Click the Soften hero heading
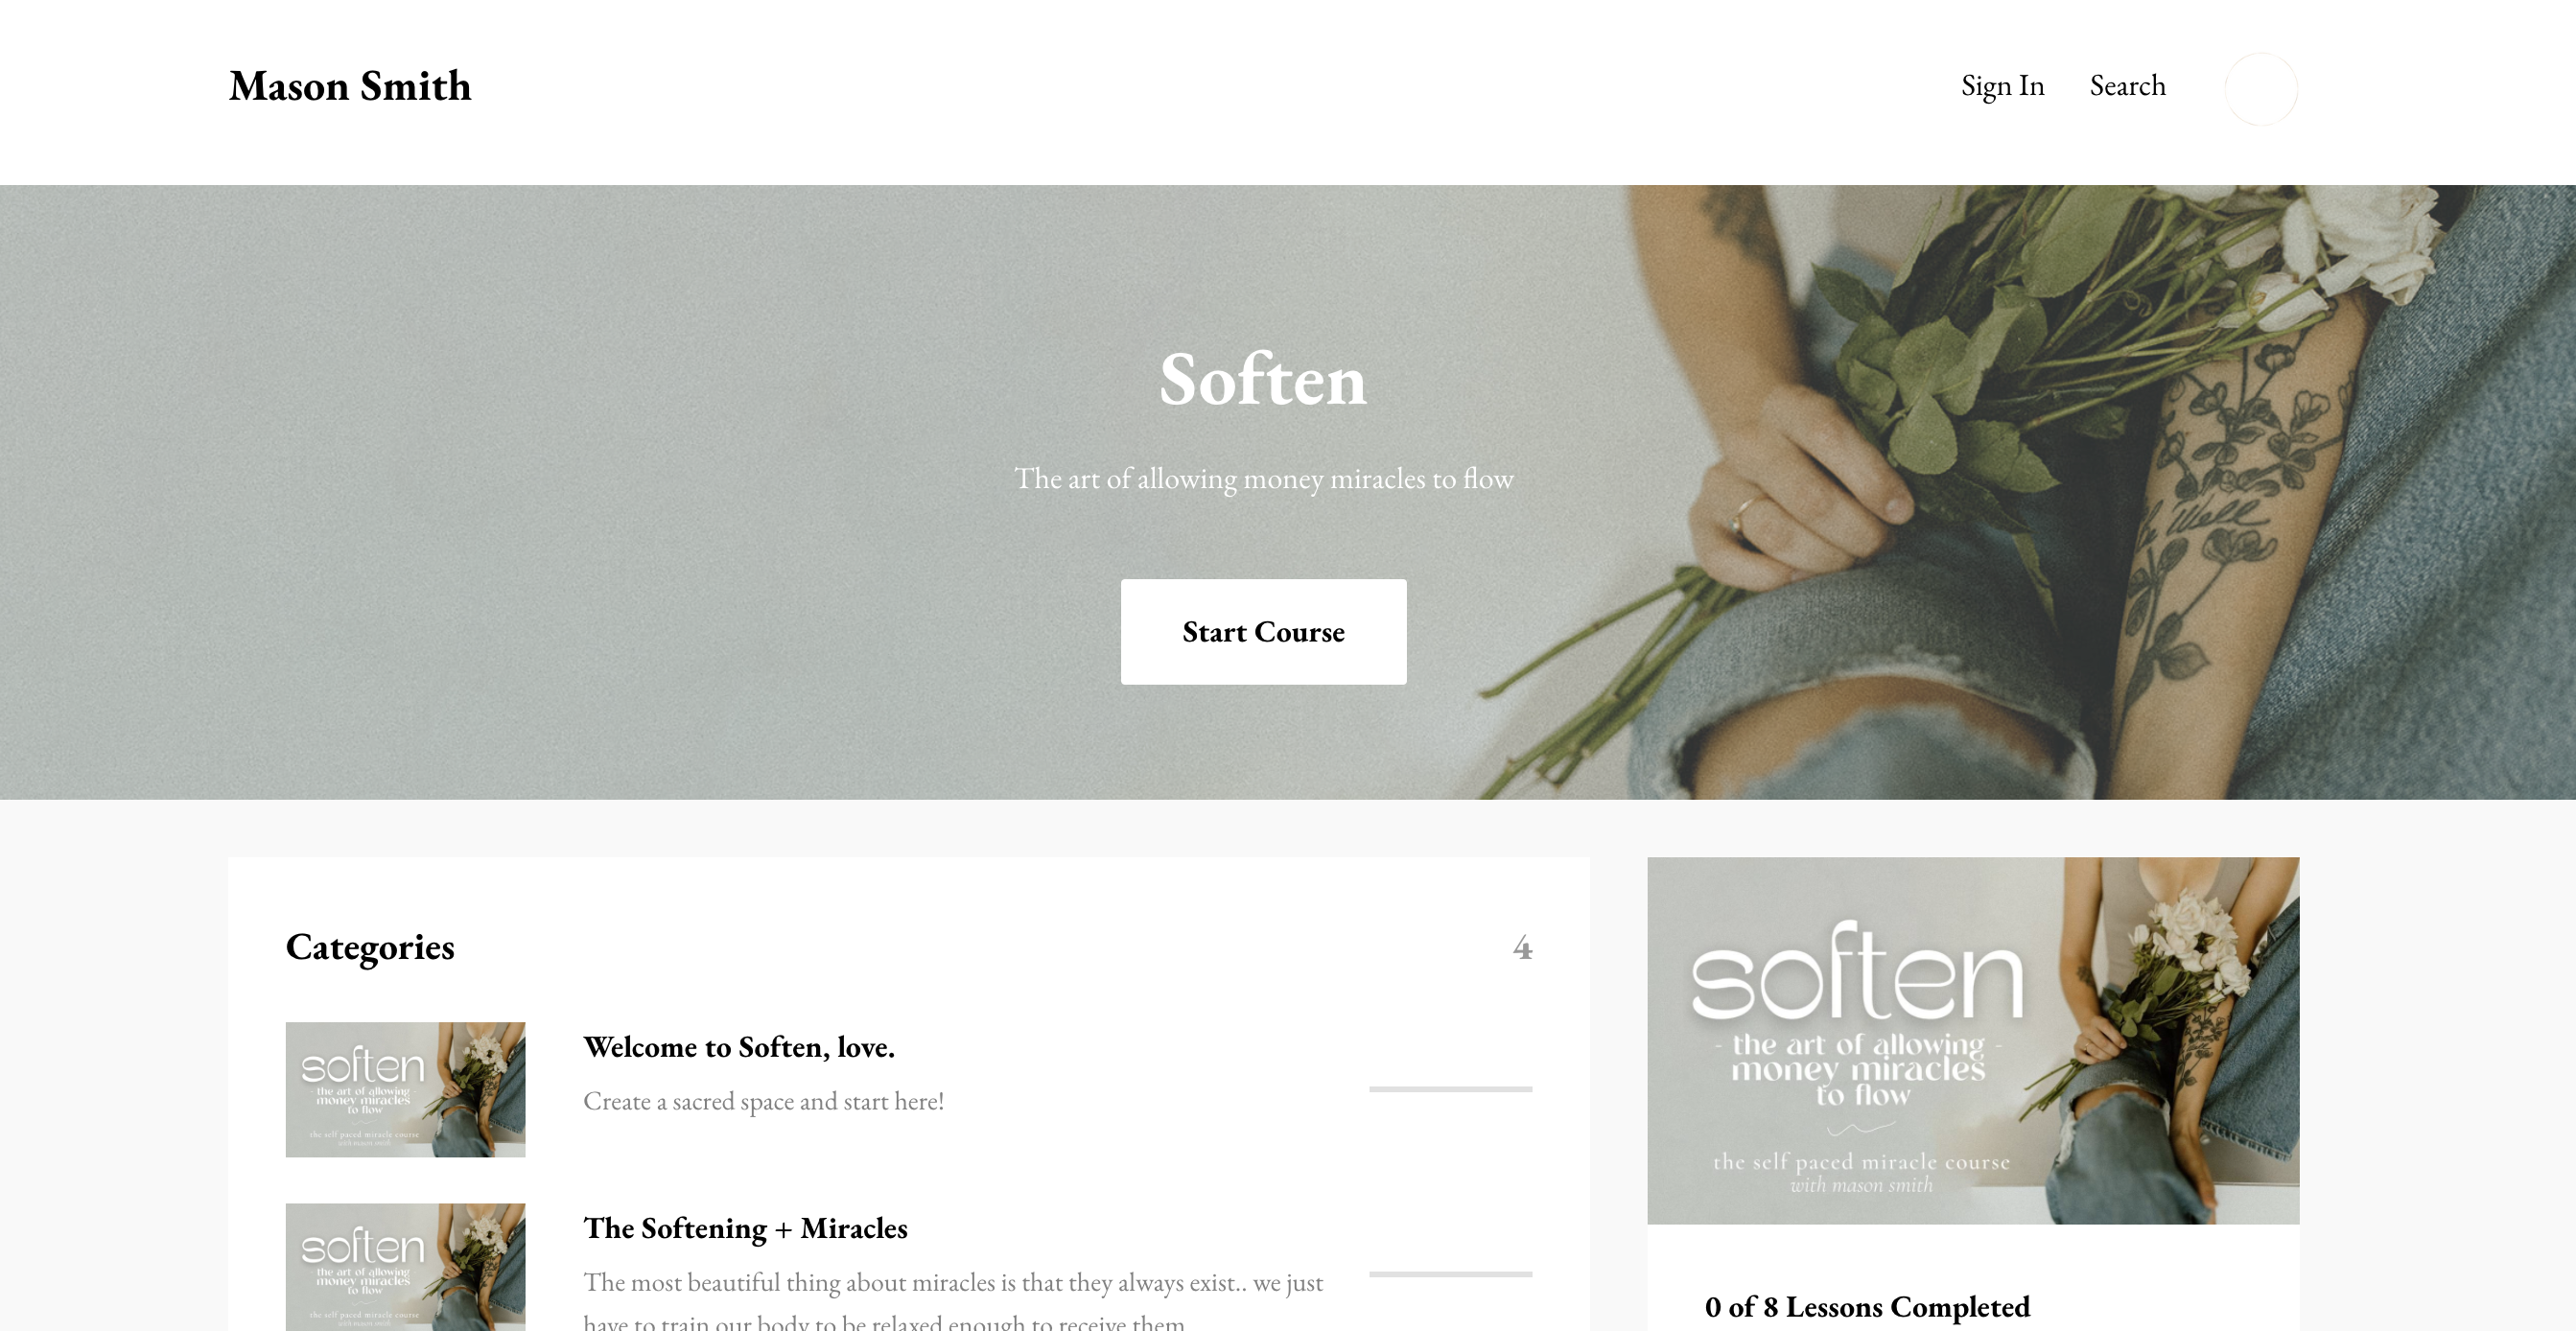Viewport: 2576px width, 1331px height. pos(1263,380)
